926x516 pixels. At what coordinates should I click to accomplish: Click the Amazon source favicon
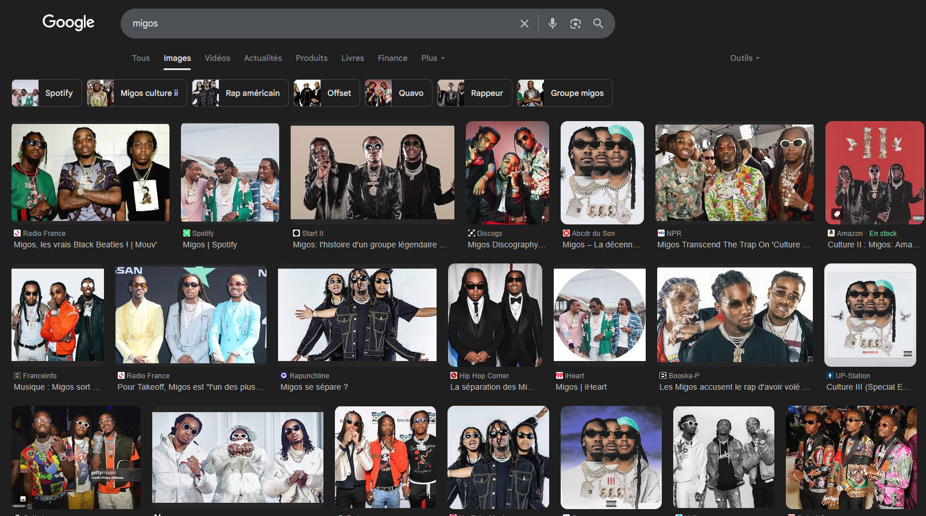point(831,233)
